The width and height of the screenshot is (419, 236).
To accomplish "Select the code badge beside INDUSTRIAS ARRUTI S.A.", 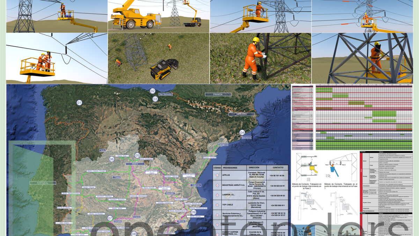I will coord(217,185).
